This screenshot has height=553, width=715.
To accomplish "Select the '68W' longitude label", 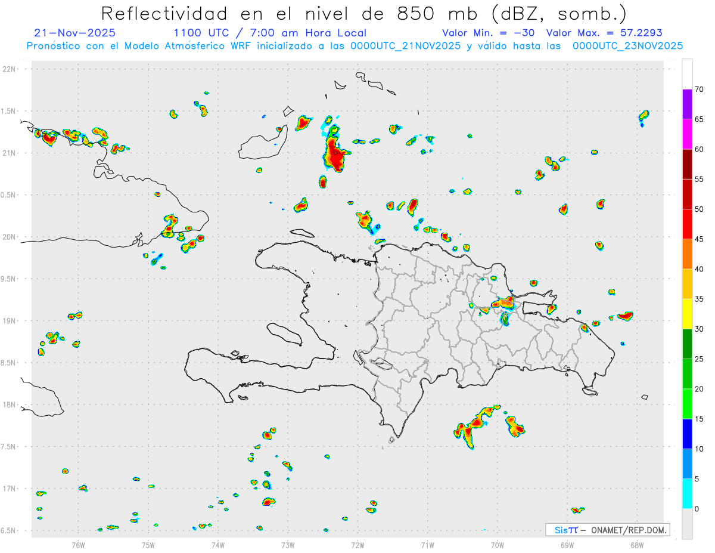I will pyautogui.click(x=637, y=545).
